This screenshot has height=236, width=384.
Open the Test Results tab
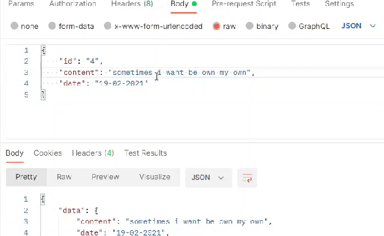[145, 153]
